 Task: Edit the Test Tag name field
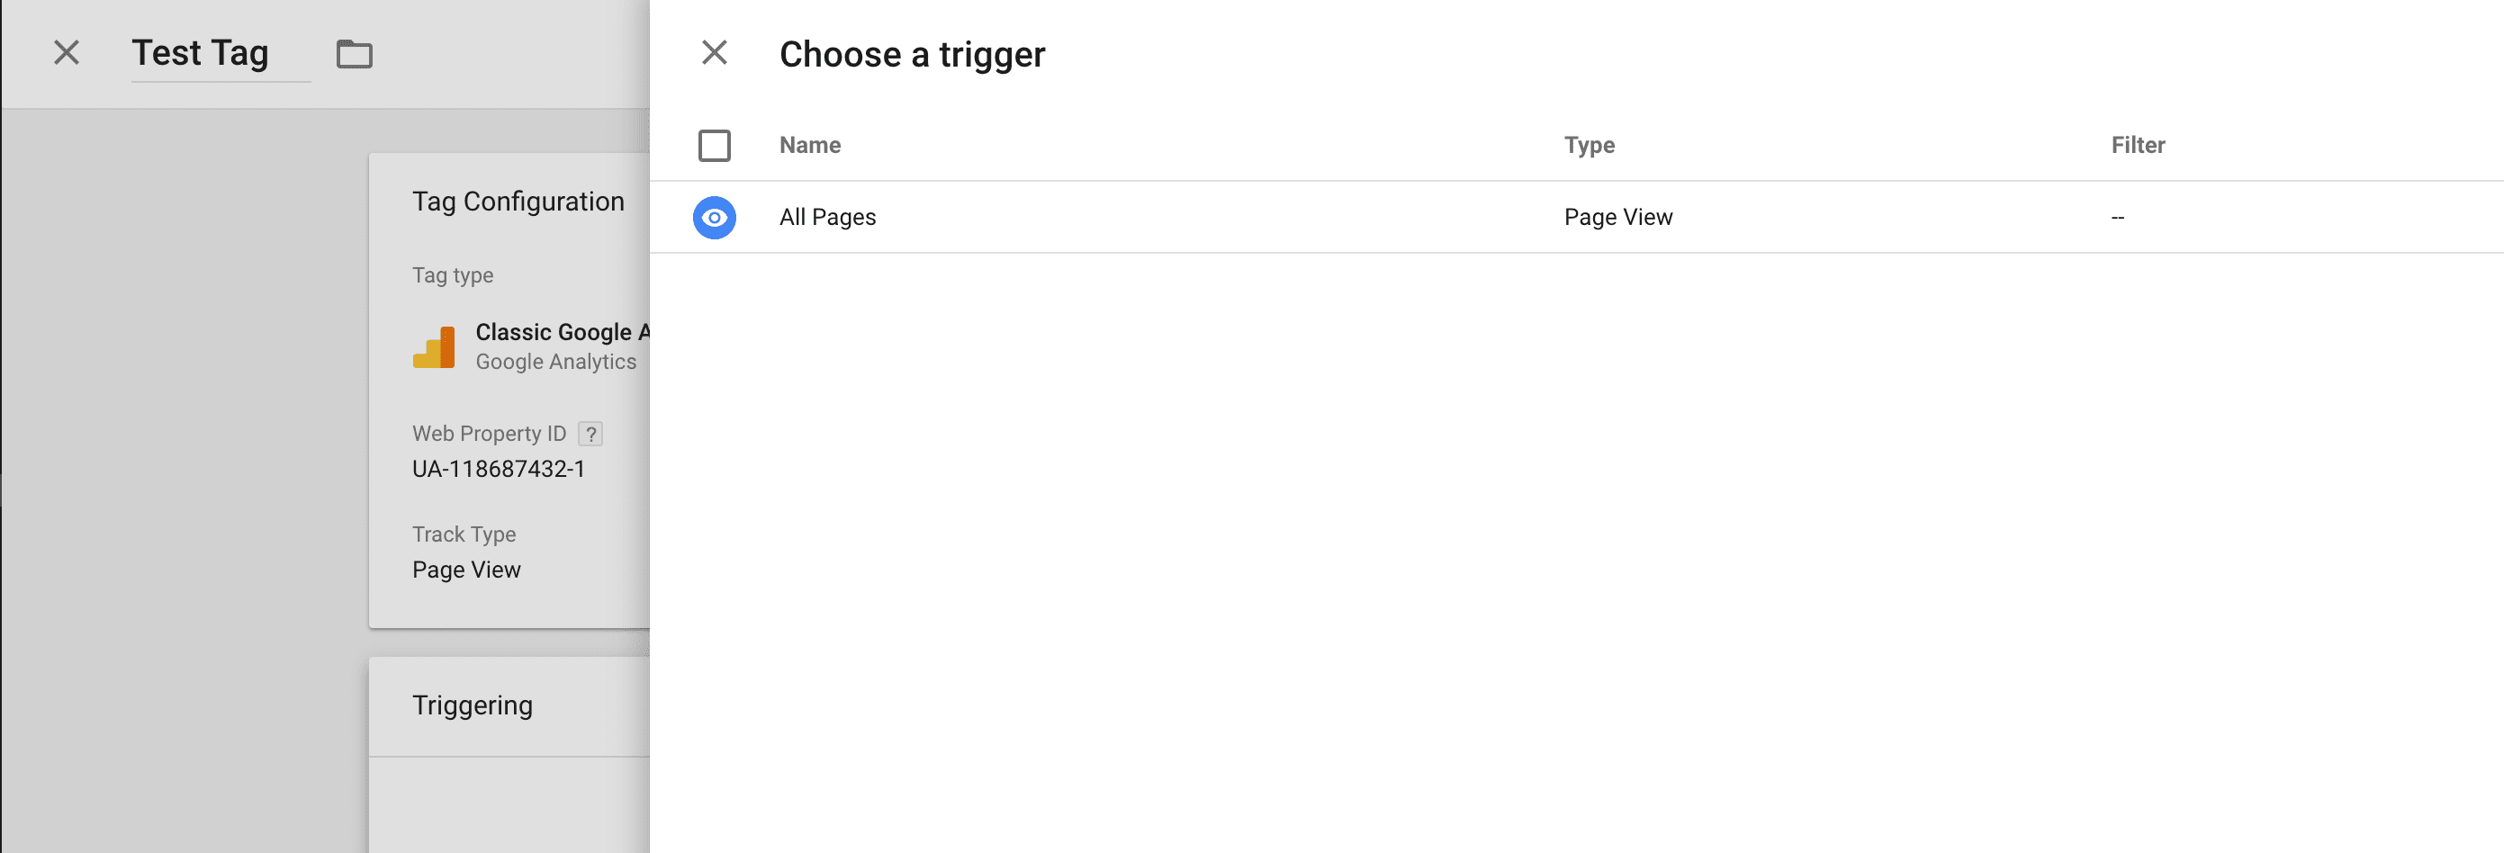(x=198, y=52)
